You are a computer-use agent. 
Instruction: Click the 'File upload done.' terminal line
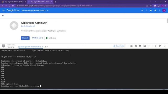point(10,84)
